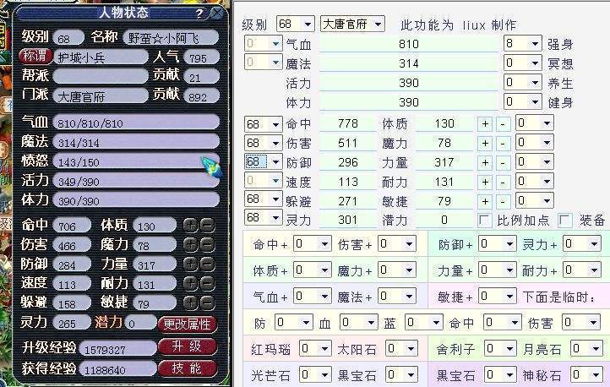This screenshot has height=387, width=610.
Task: Close the 人物状态 window with X
Action: 217,14
